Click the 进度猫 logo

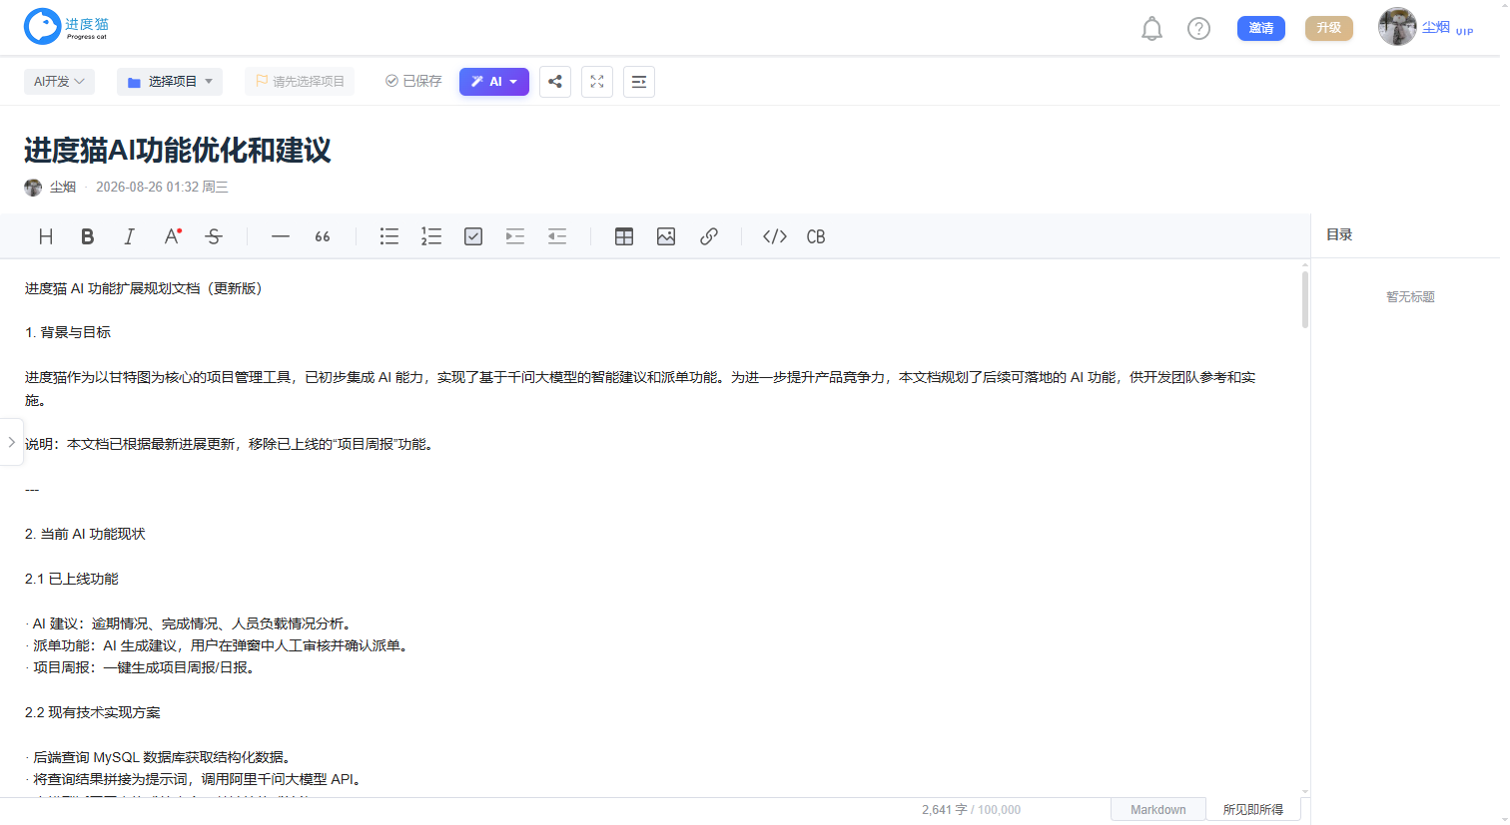pos(67,27)
